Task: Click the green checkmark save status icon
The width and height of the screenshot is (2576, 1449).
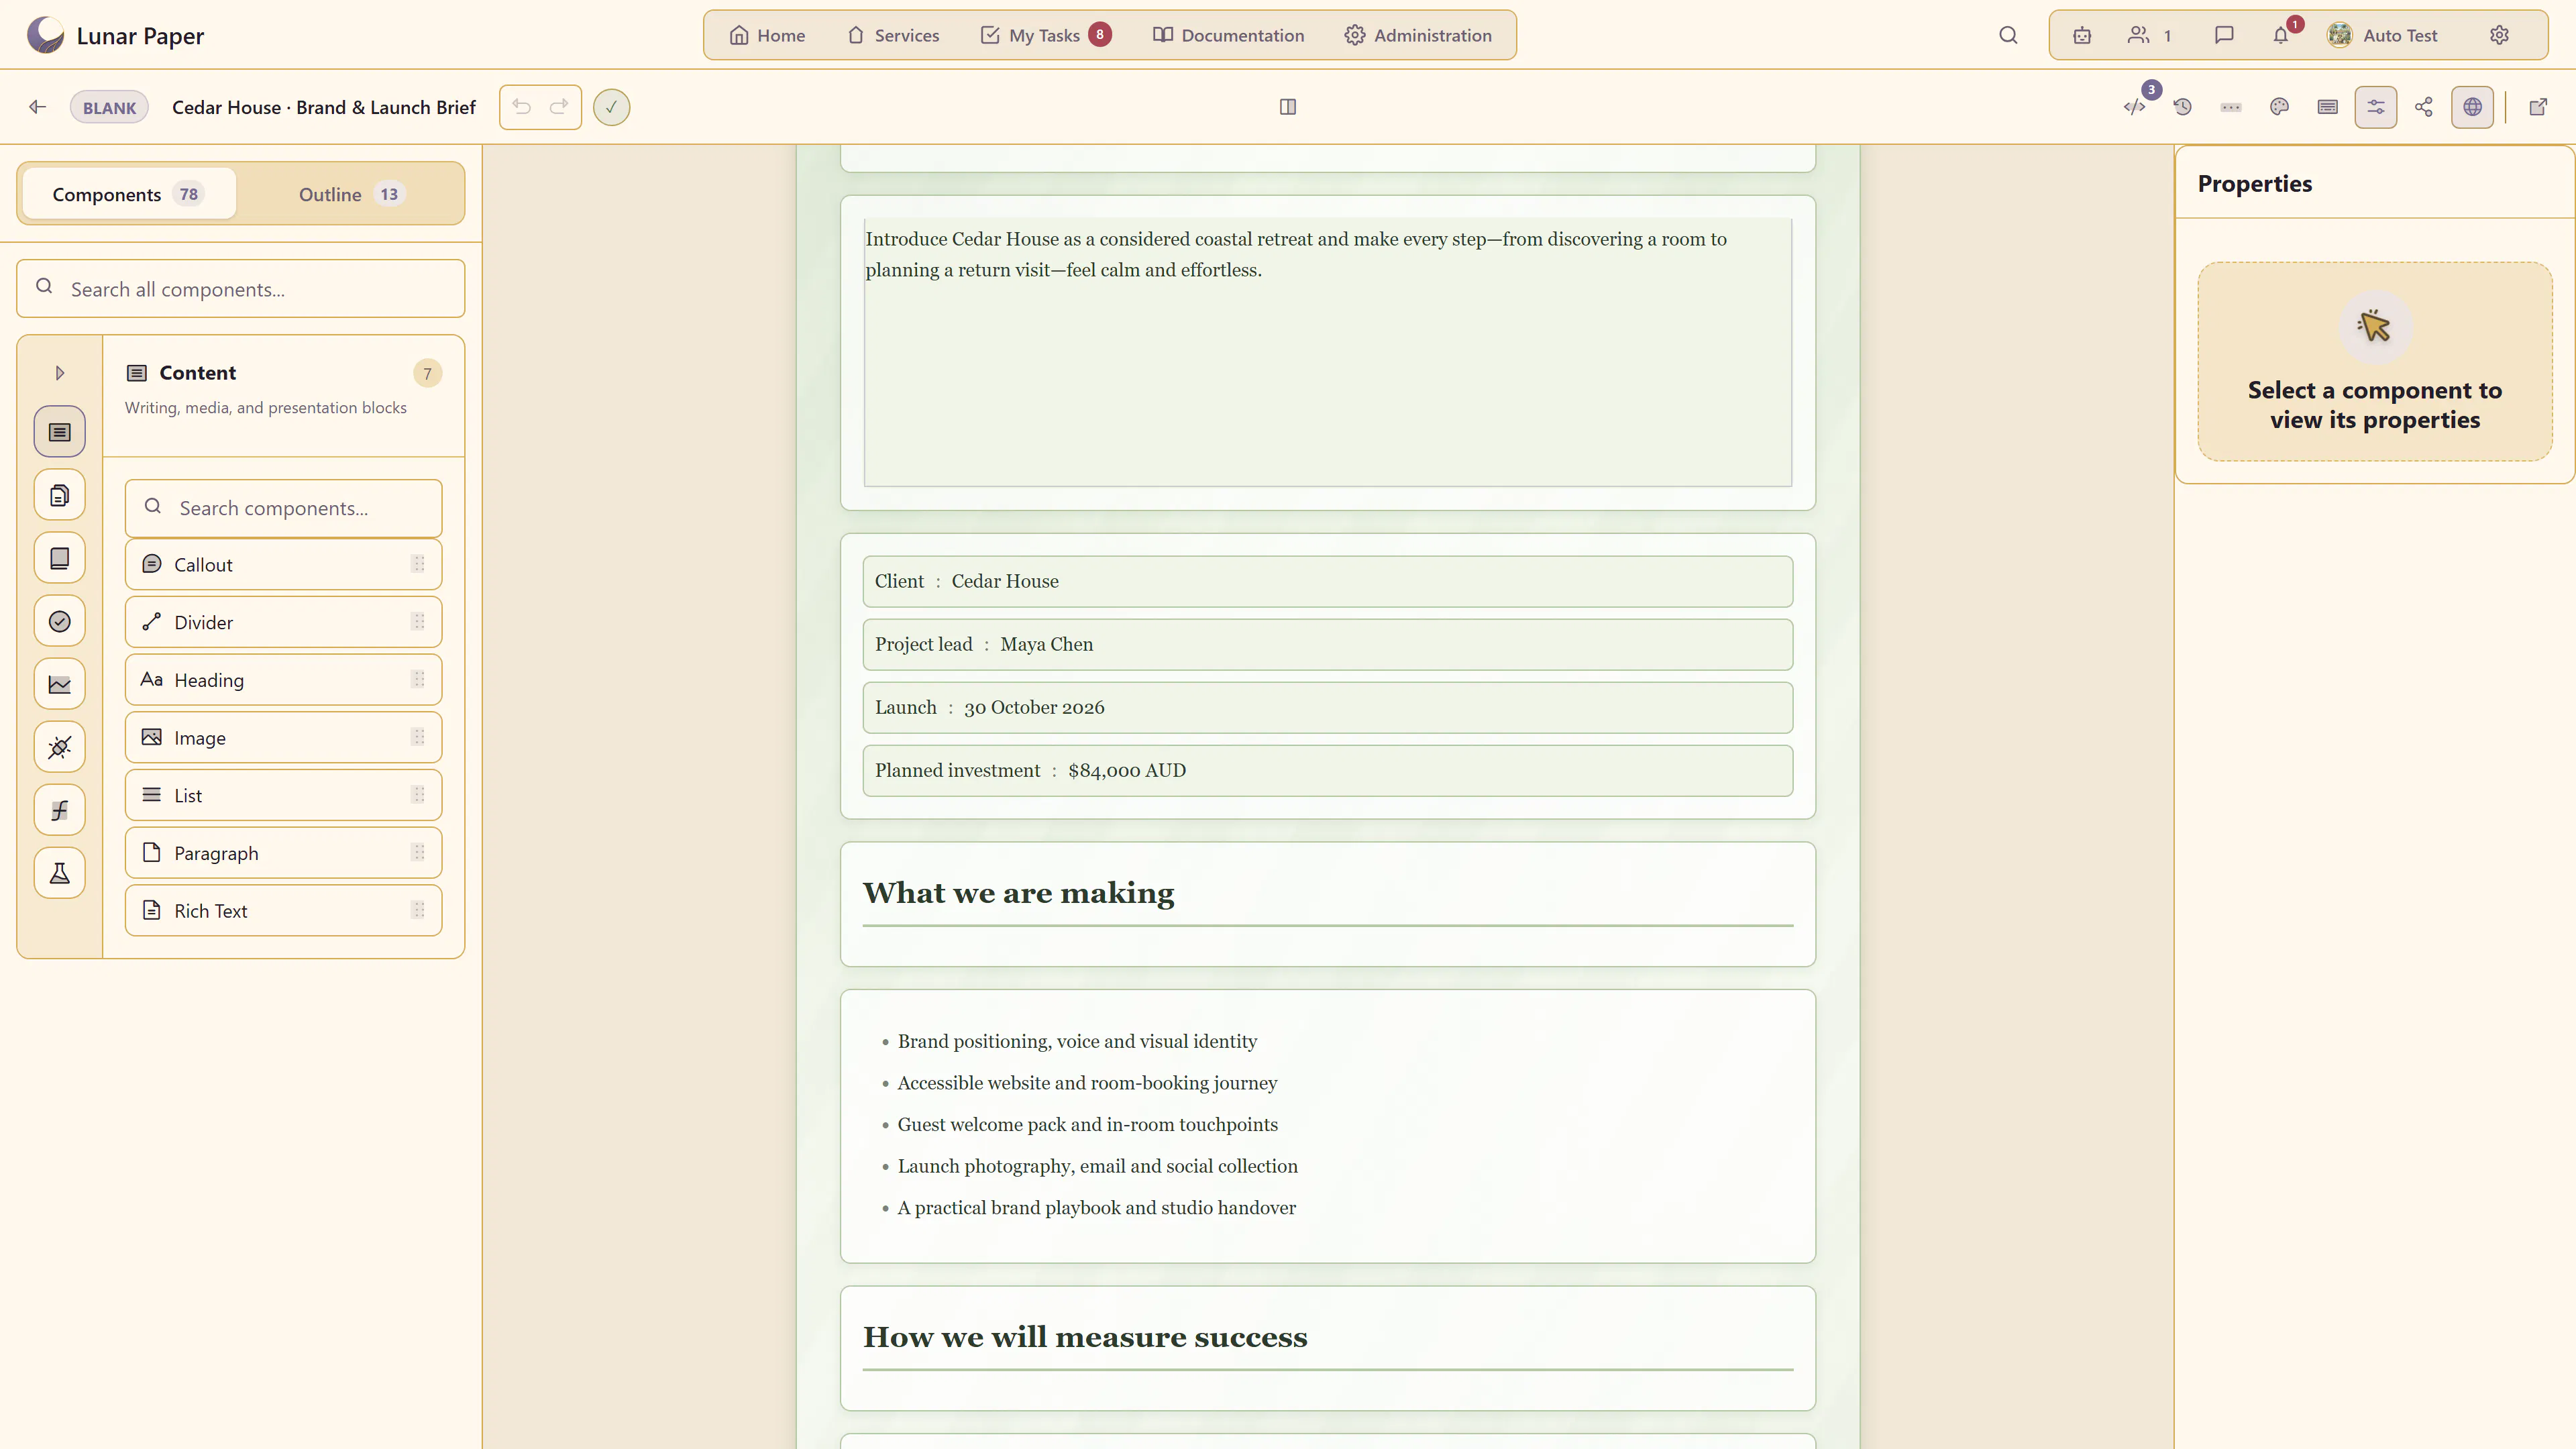Action: [611, 107]
